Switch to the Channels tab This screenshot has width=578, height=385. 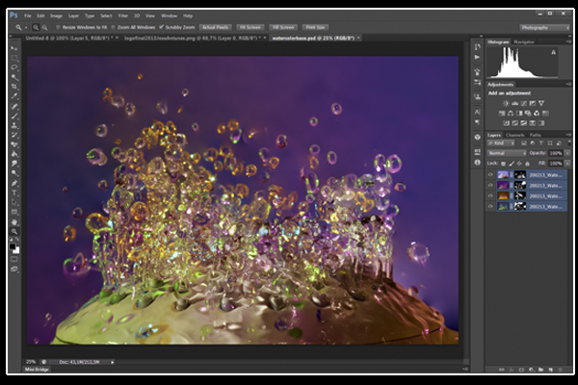[515, 135]
